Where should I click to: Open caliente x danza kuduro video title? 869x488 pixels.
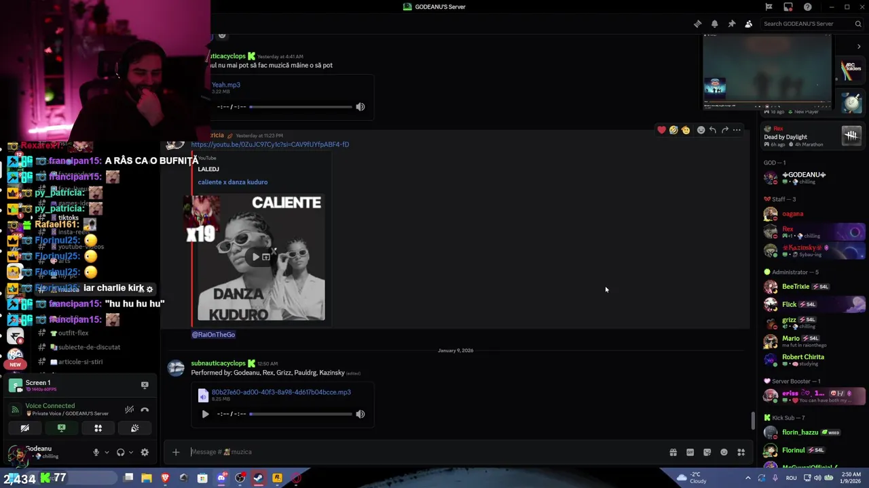tap(233, 182)
